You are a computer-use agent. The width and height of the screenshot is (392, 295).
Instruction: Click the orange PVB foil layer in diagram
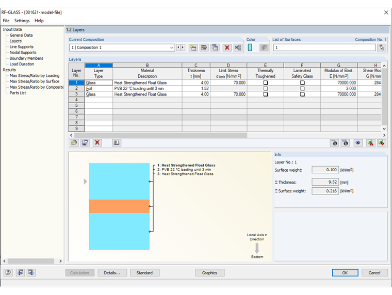[x=119, y=206]
